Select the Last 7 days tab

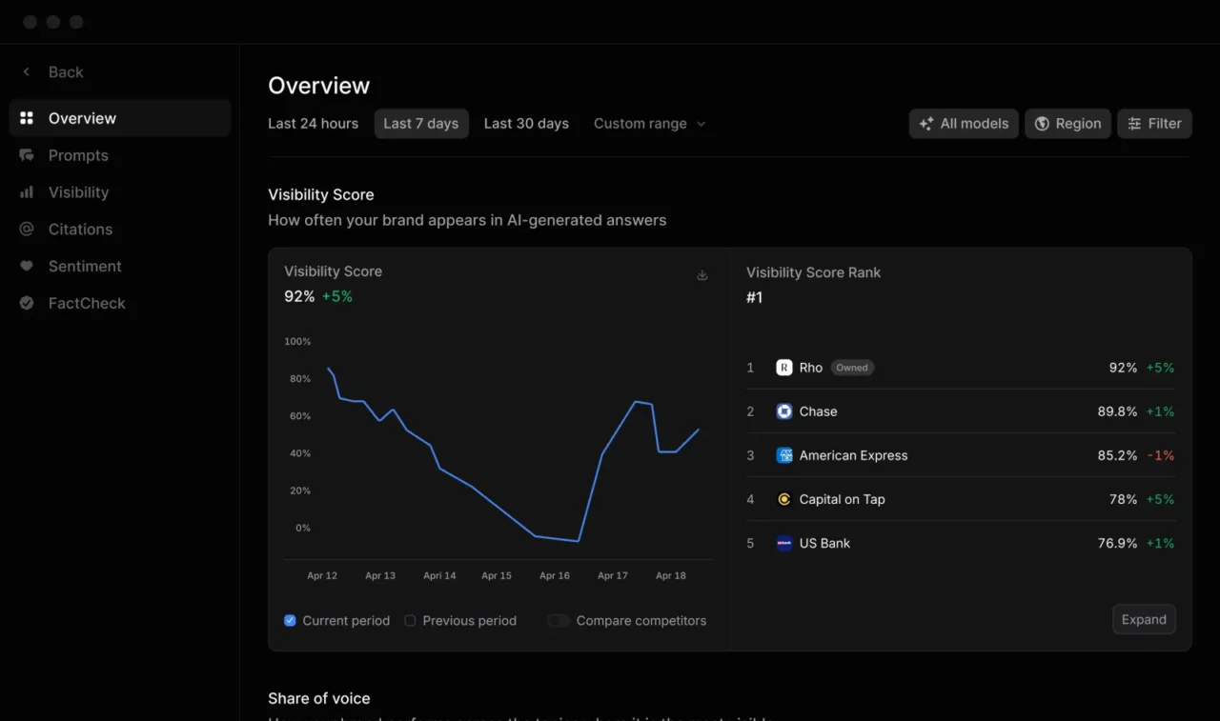tap(421, 124)
